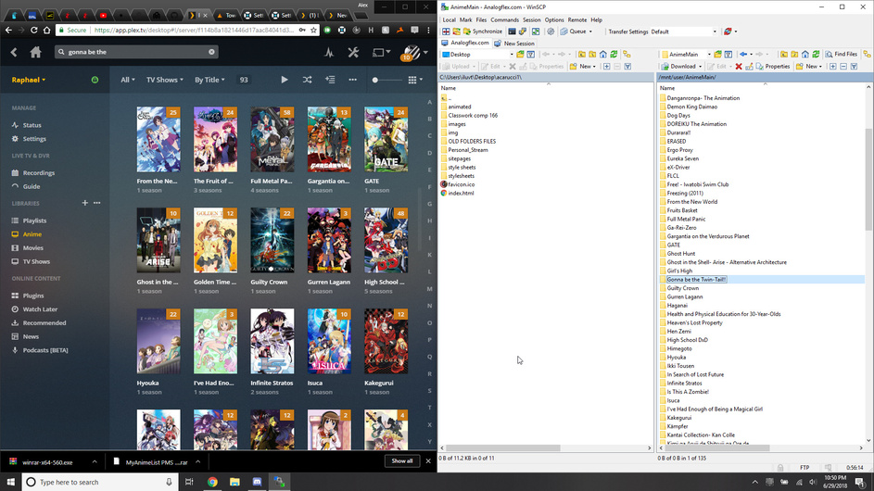Viewport: 874px width, 491px height.
Task: Open the more actions ellipsis in Plex toolbar
Action: point(353,80)
